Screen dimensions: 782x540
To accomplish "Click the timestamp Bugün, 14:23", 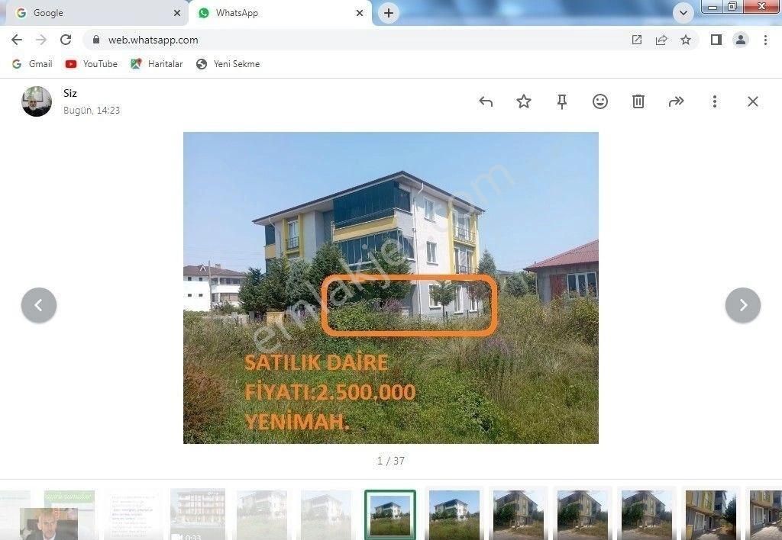I will coord(92,110).
